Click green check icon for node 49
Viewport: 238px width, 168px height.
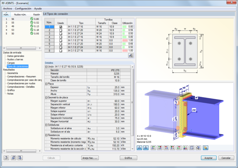[x=32, y=26]
